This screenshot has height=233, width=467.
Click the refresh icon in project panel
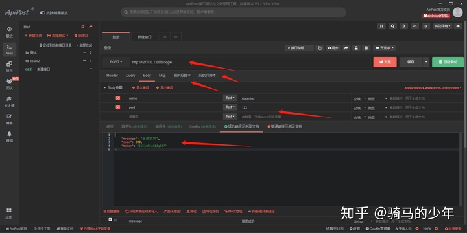pyautogui.click(x=83, y=27)
